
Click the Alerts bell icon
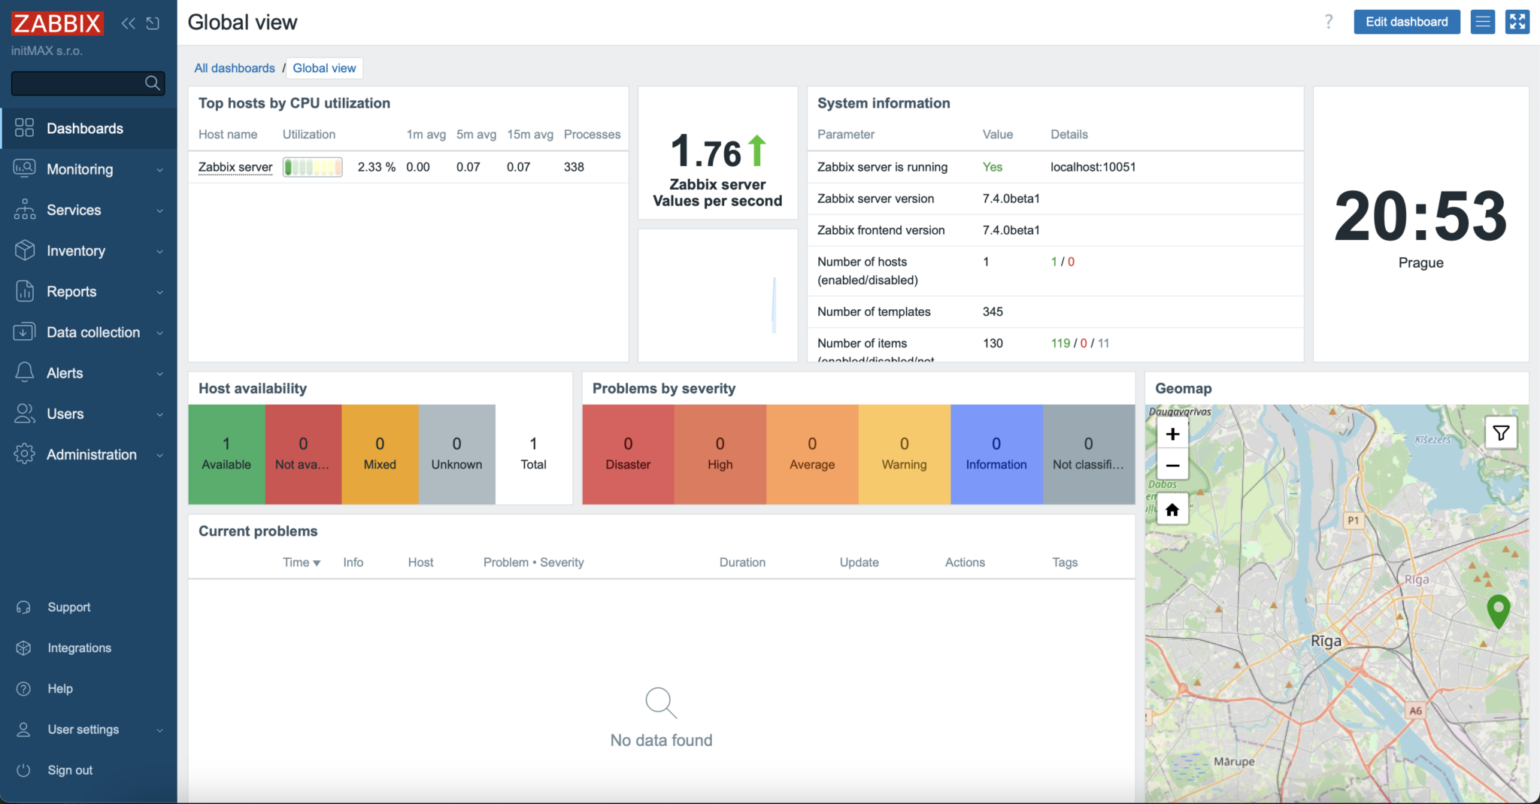coord(24,372)
